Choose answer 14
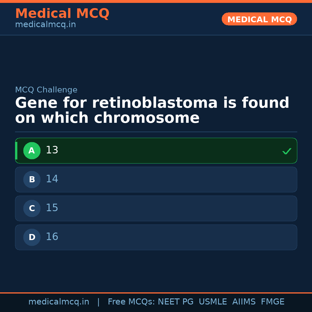The width and height of the screenshot is (312, 312). [52, 179]
